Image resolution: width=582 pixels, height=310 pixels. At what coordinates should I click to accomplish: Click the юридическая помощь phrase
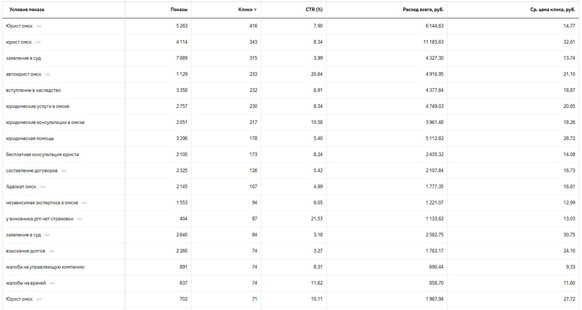[x=30, y=139]
